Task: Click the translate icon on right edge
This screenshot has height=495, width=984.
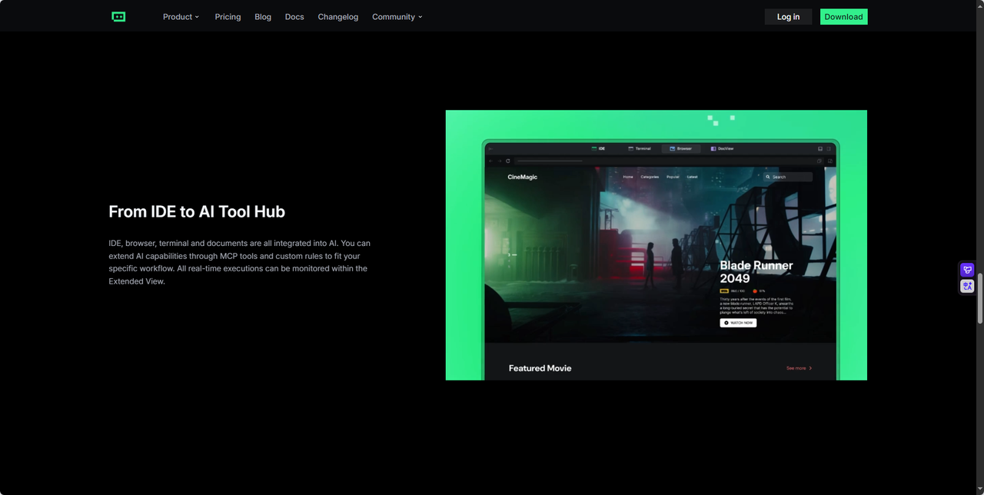Action: coord(967,286)
